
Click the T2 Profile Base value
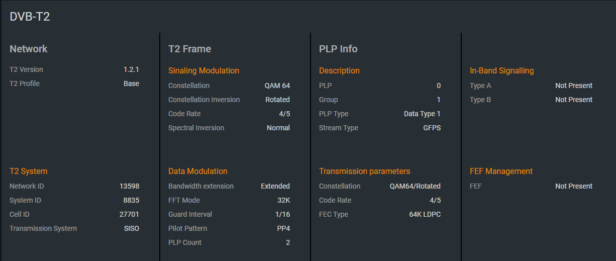point(131,83)
